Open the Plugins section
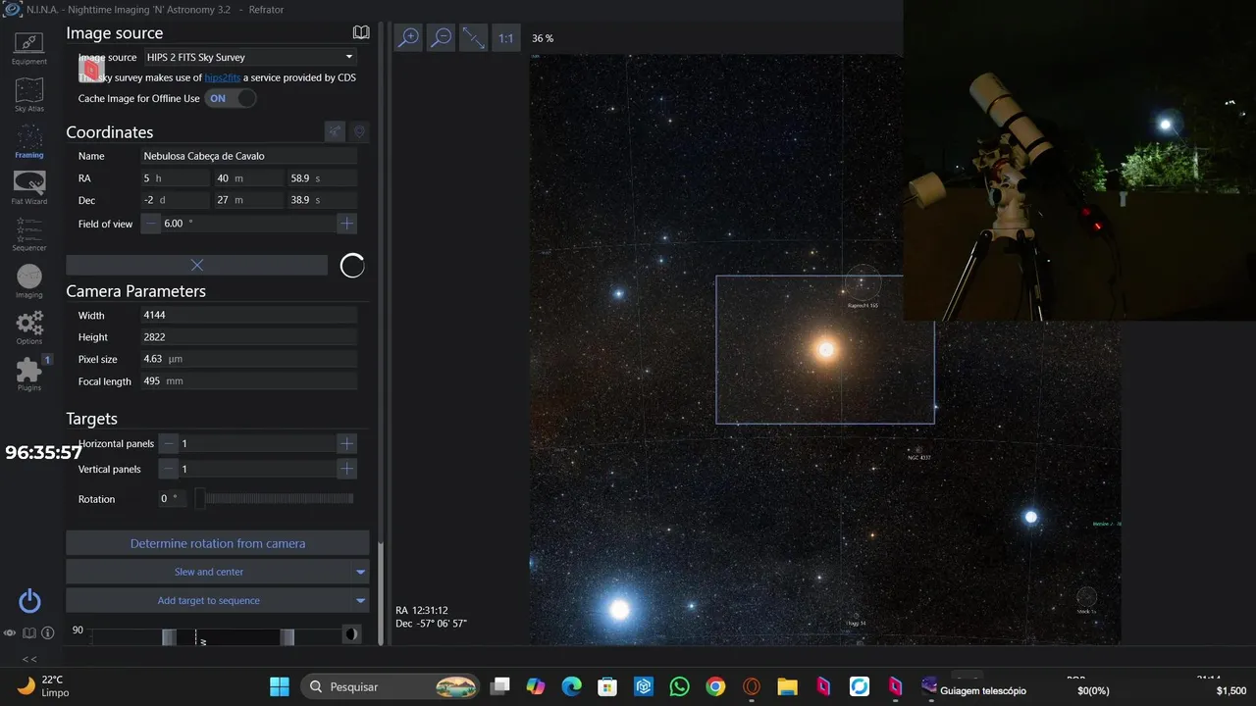 coord(29,374)
